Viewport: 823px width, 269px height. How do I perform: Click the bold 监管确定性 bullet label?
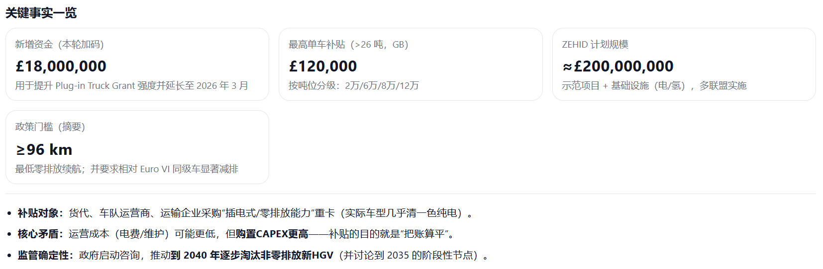point(43,256)
